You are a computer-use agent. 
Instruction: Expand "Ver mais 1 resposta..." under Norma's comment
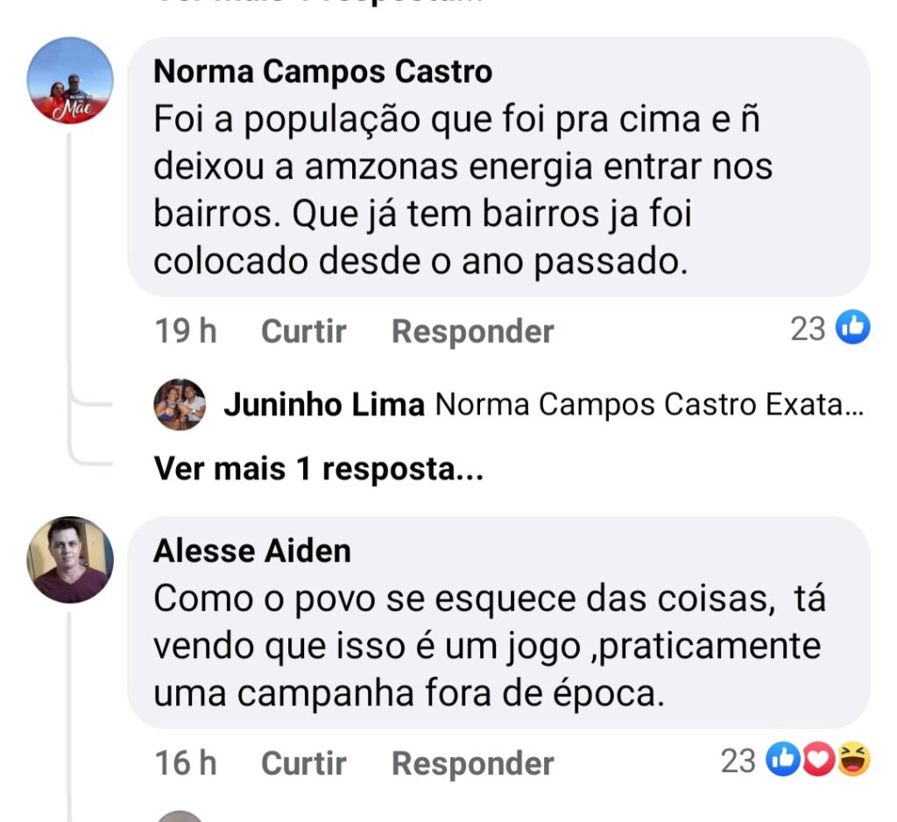click(319, 469)
